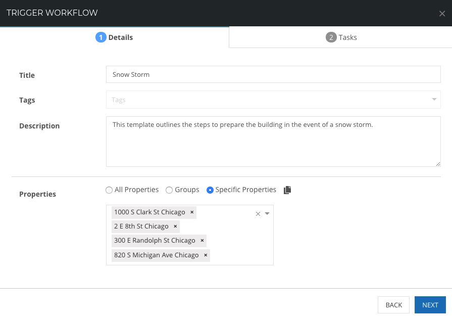Click the NEXT button
Image resolution: width=452 pixels, height=320 pixels.
click(430, 305)
